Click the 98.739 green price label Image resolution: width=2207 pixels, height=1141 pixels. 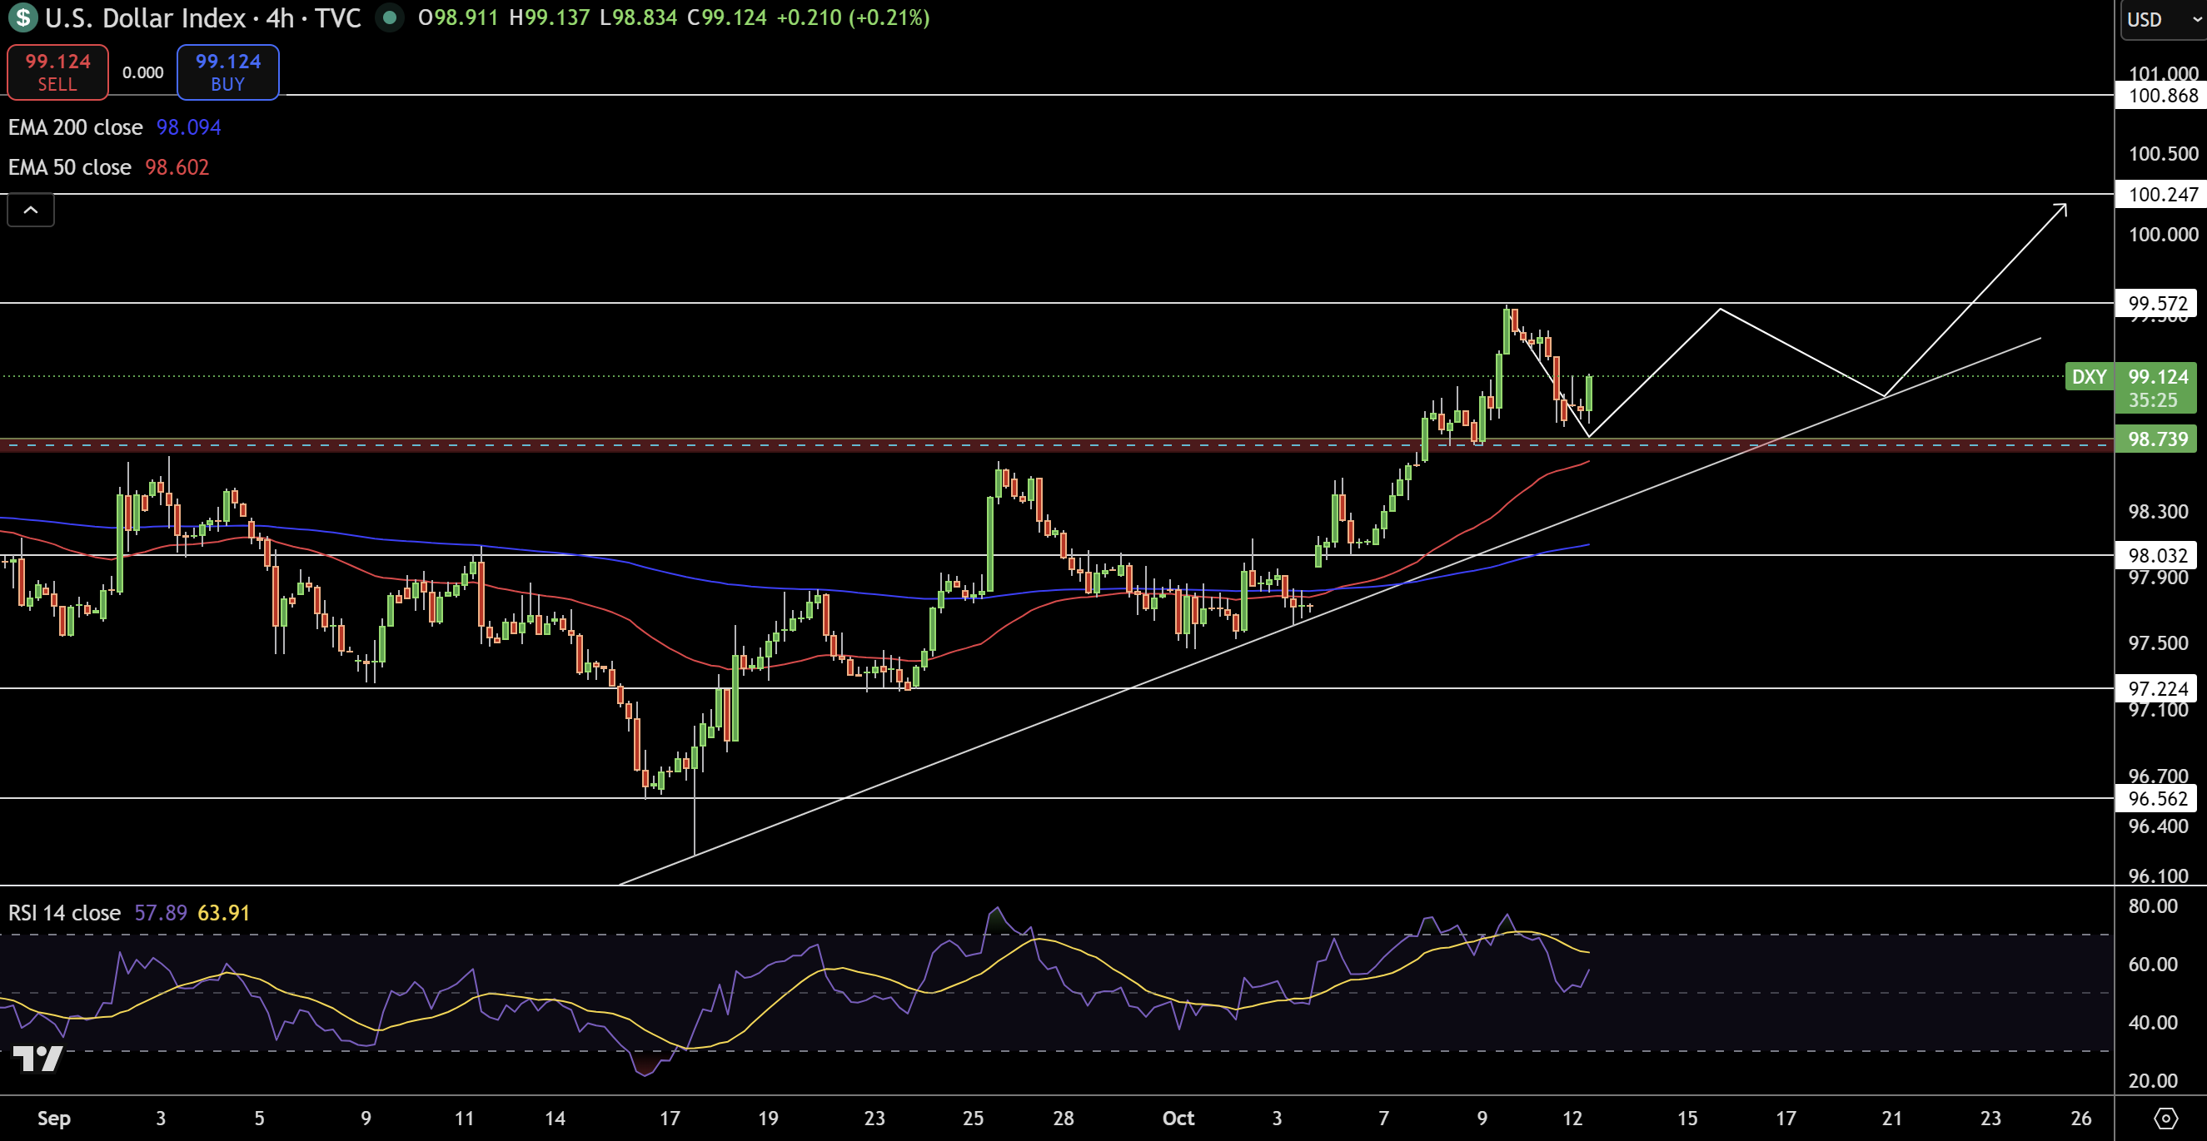(x=2156, y=439)
